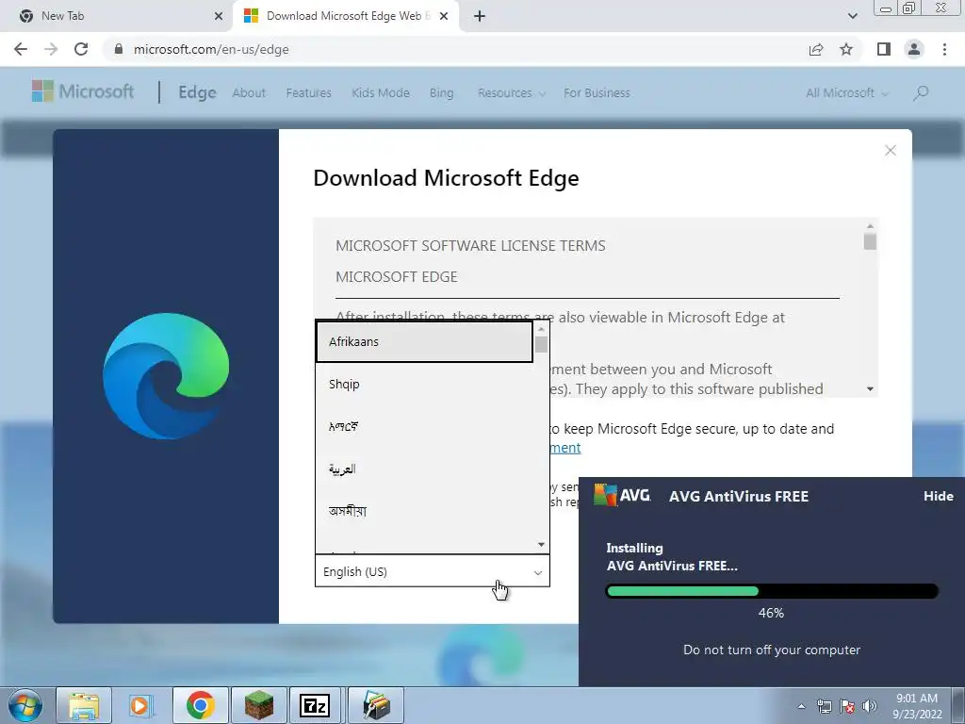Screen dimensions: 965x724
Task: Close the New Tab tab
Action: tap(219, 16)
